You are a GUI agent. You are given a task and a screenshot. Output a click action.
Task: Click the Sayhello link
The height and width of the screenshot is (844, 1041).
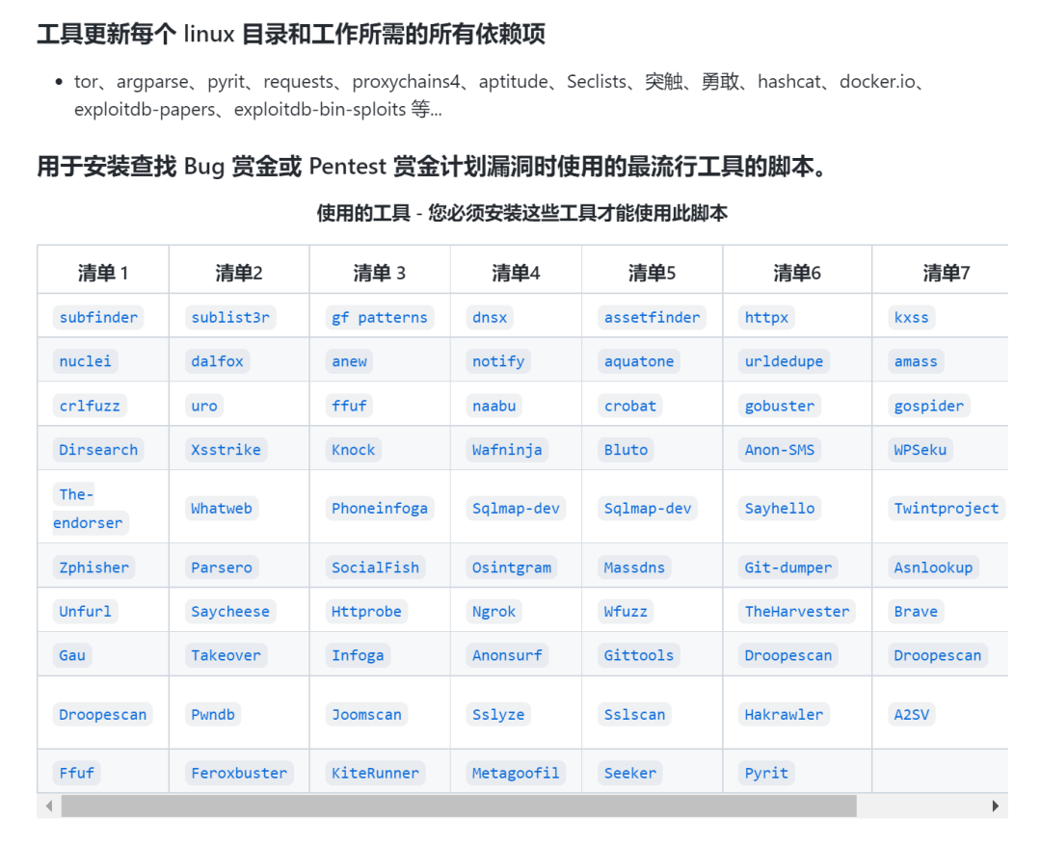780,509
